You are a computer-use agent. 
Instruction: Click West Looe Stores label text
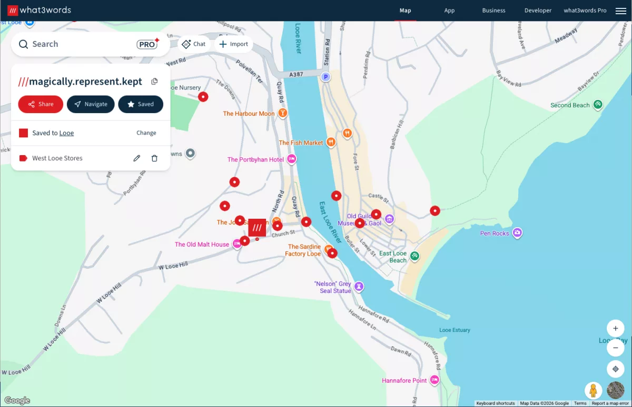(x=57, y=158)
